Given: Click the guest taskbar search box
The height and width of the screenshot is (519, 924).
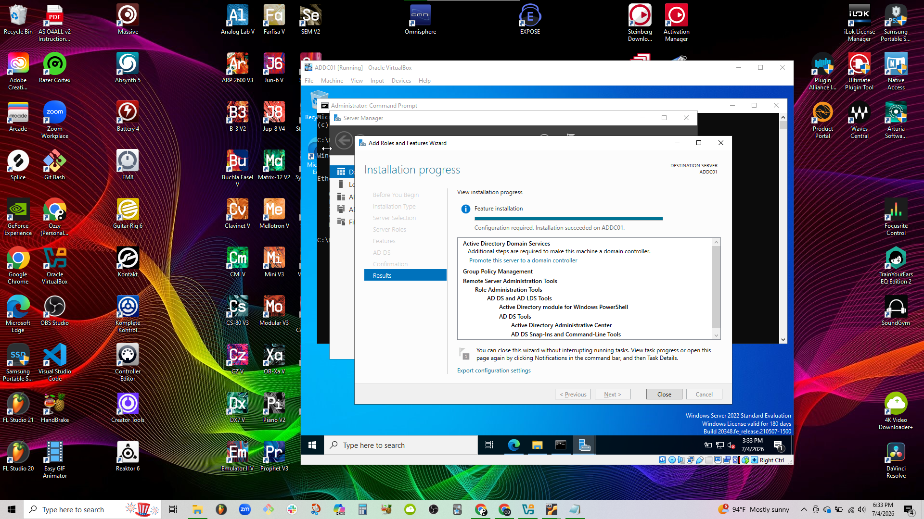Looking at the screenshot, I should click(401, 445).
